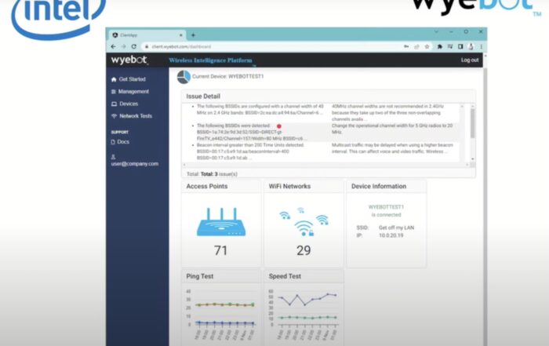Screen dimensions: 549x346
Task: Open the Chrome three-dot menu
Action: [x=481, y=46]
